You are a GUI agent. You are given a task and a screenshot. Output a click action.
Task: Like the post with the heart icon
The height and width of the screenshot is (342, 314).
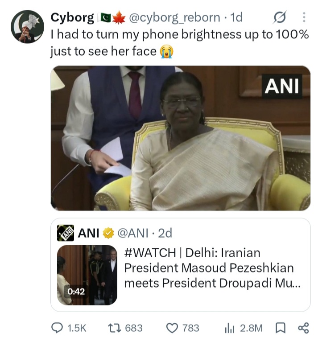pyautogui.click(x=172, y=328)
